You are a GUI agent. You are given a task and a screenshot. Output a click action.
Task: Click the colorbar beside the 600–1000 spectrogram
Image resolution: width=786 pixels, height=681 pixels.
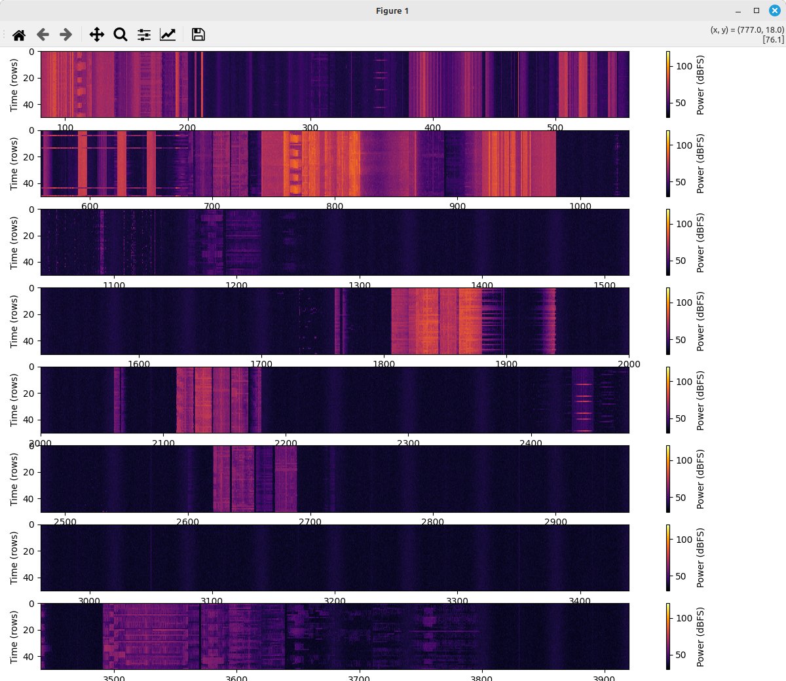coord(668,164)
